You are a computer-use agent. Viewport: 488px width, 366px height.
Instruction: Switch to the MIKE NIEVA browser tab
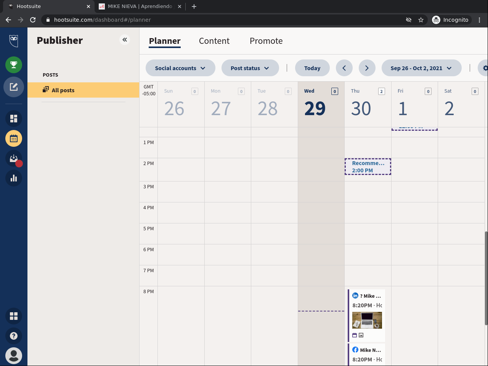[140, 6]
